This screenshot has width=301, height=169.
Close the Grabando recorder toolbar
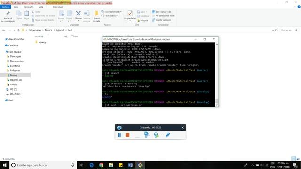(182, 128)
